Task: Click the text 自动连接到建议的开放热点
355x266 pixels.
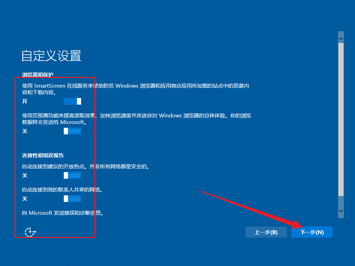Action: (54, 167)
